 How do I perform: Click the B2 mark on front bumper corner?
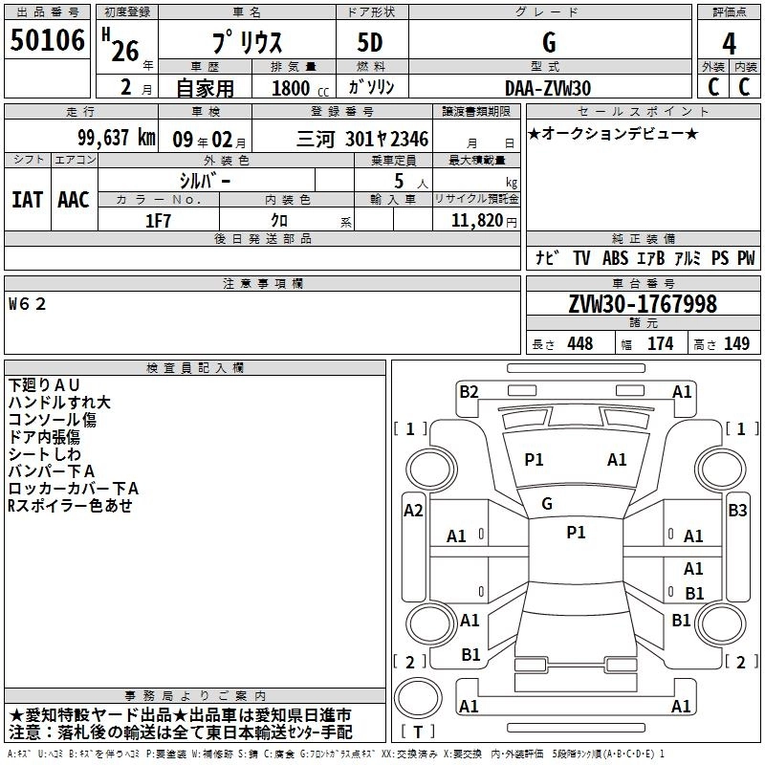coord(469,392)
